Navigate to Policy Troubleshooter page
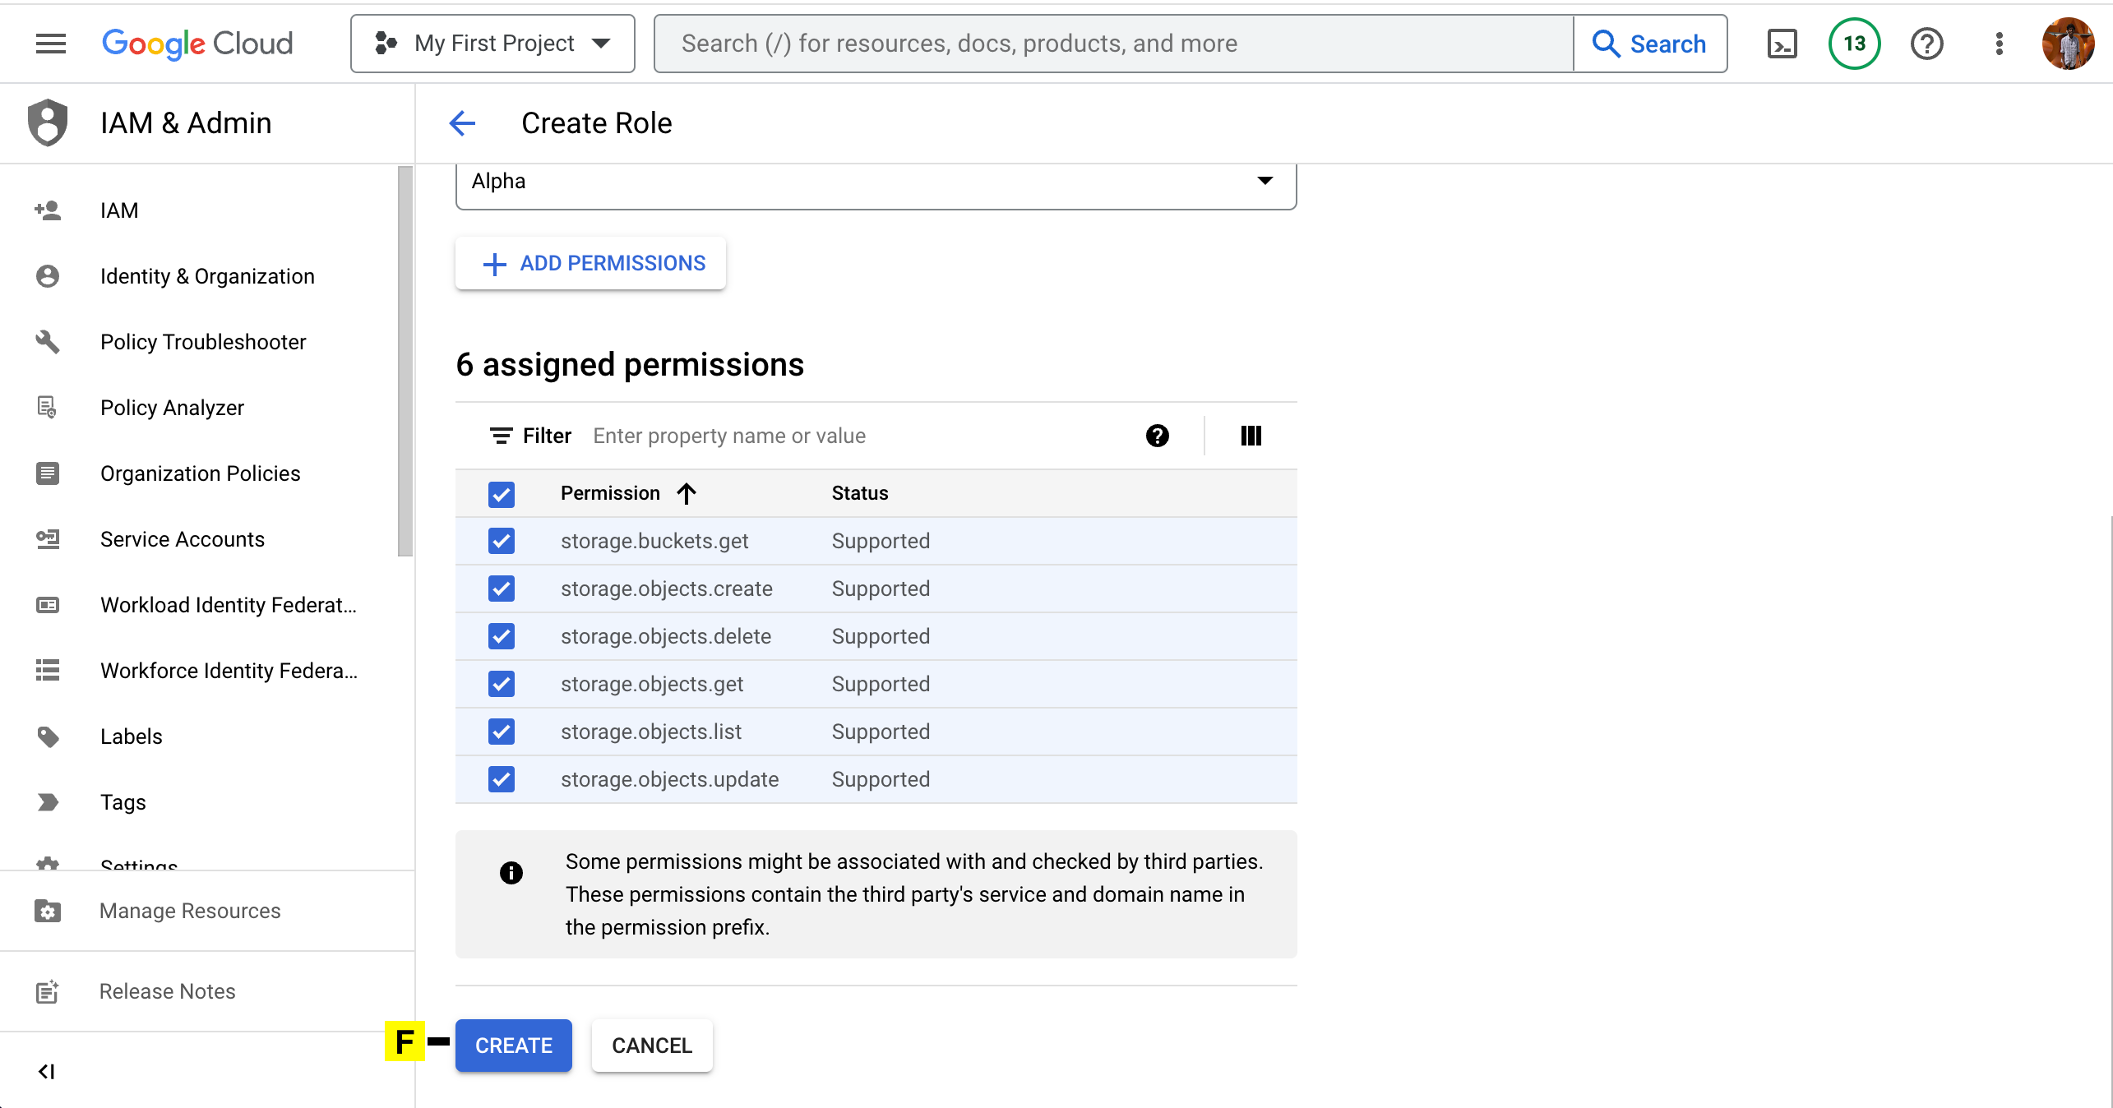Screen dimensions: 2113x1108 pyautogui.click(x=203, y=342)
